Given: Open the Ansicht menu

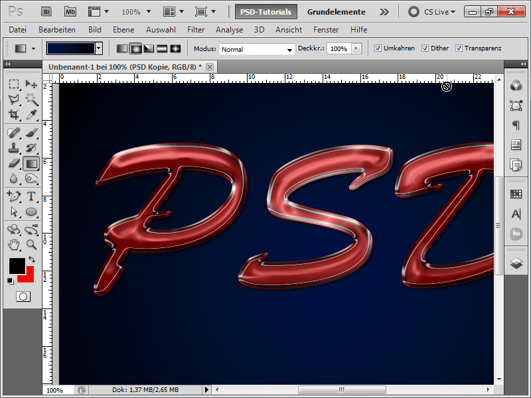Looking at the screenshot, I should pyautogui.click(x=289, y=30).
